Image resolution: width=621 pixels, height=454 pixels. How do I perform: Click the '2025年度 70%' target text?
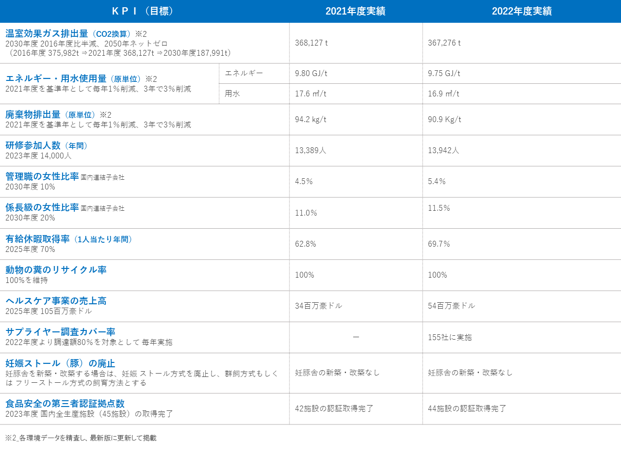click(x=30, y=249)
